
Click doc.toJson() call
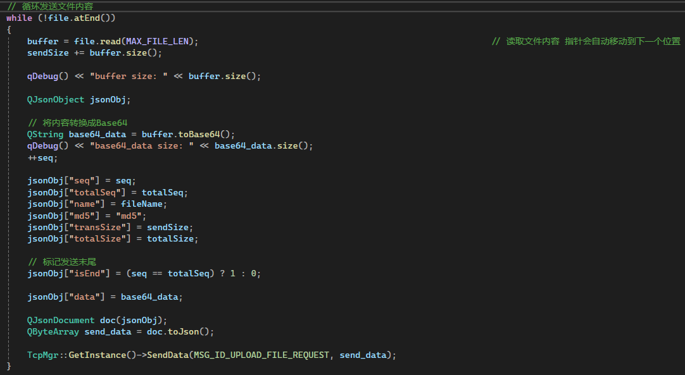pyautogui.click(x=178, y=332)
